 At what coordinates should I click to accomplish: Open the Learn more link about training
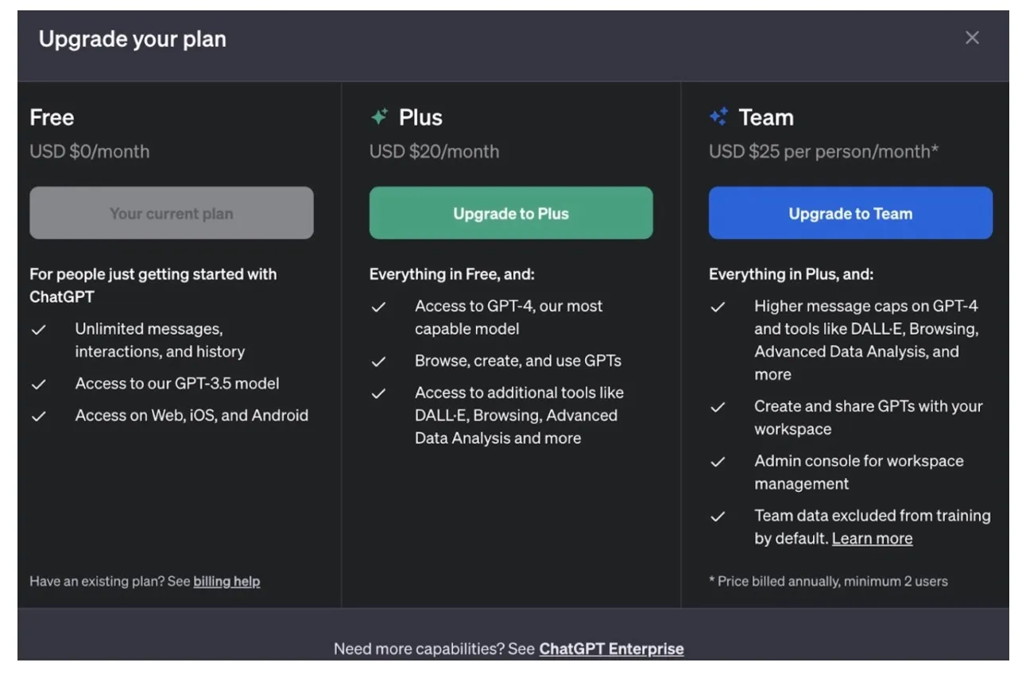pos(872,538)
